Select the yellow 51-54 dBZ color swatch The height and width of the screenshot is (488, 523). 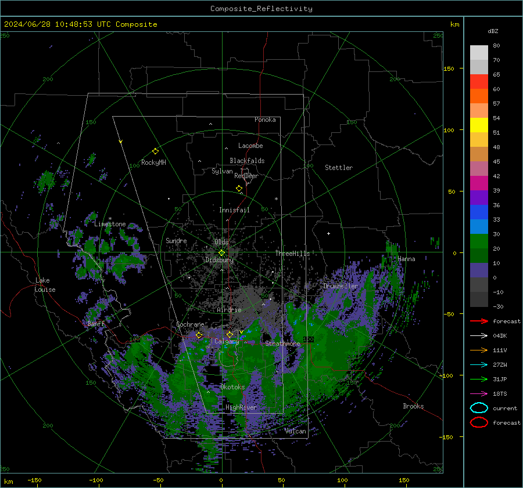479,125
